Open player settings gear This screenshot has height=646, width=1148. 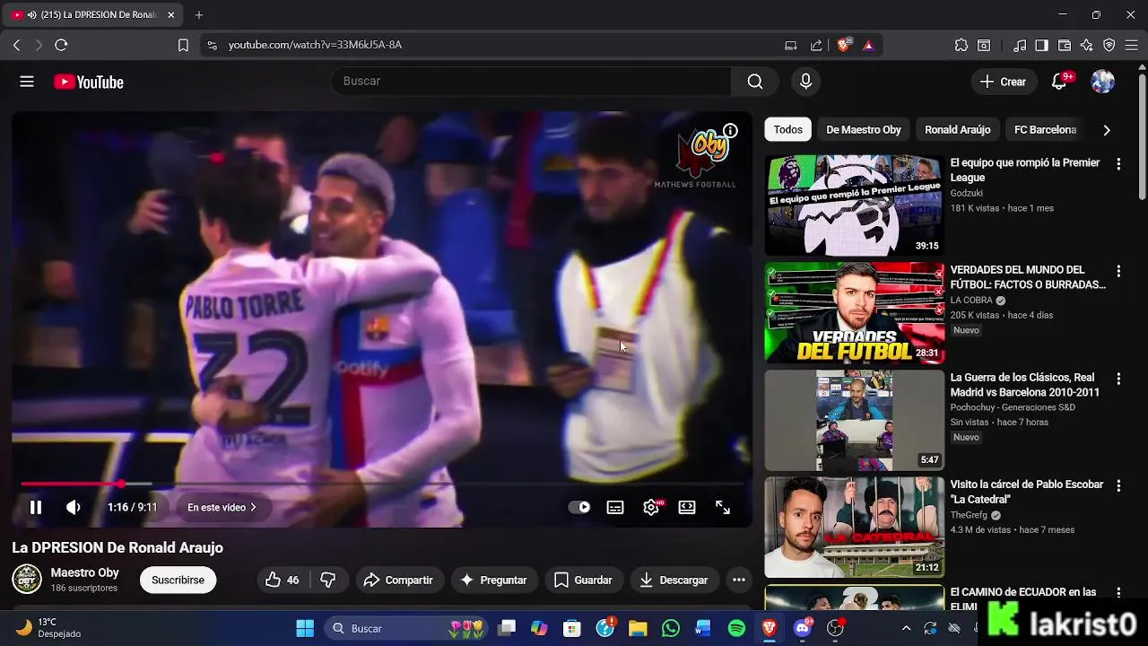tap(651, 507)
